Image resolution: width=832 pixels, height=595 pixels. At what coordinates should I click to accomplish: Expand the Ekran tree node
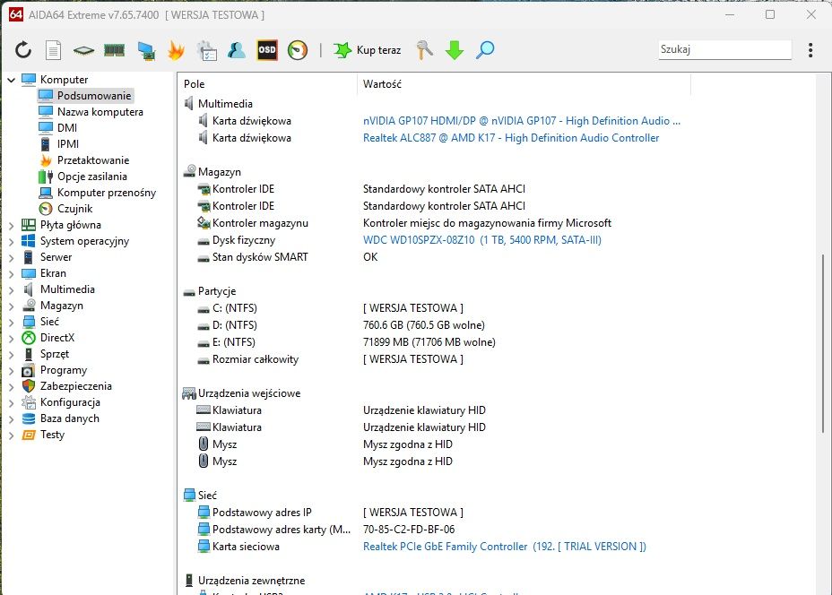pyautogui.click(x=11, y=273)
